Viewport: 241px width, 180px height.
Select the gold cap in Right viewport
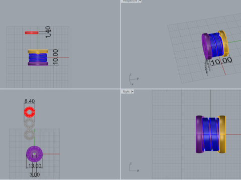(222, 134)
